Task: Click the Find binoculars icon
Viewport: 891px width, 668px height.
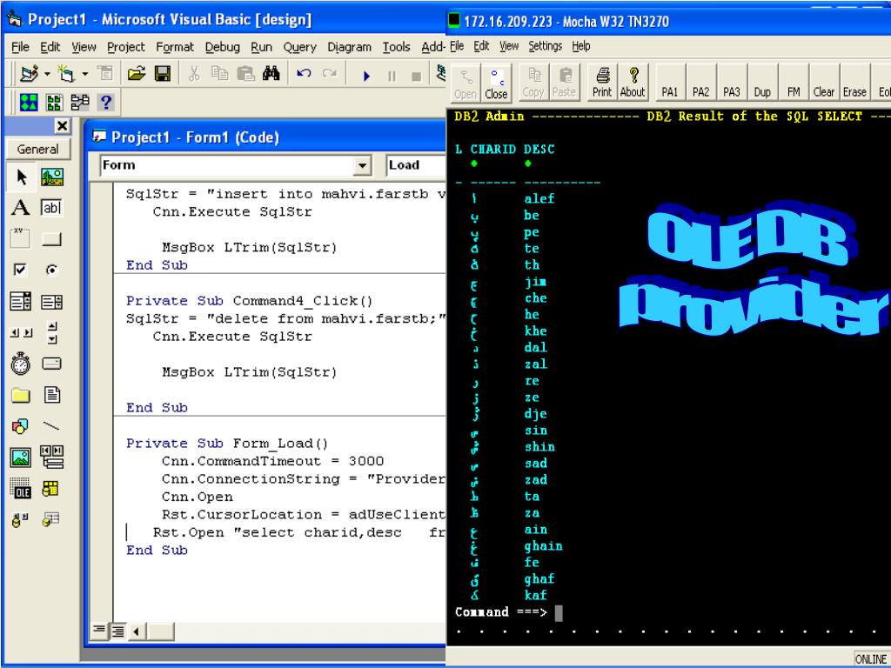Action: (271, 73)
